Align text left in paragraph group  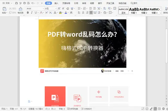[x=79, y=13]
